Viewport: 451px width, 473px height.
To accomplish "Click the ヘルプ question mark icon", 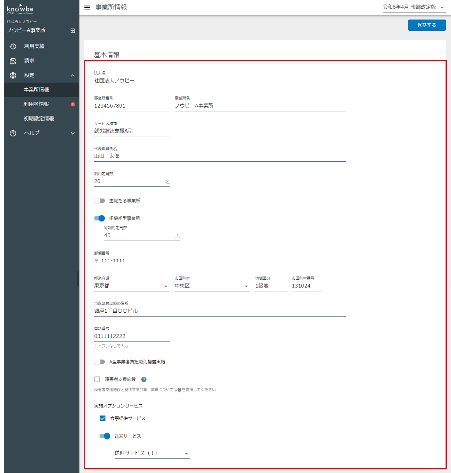I will click(x=13, y=133).
